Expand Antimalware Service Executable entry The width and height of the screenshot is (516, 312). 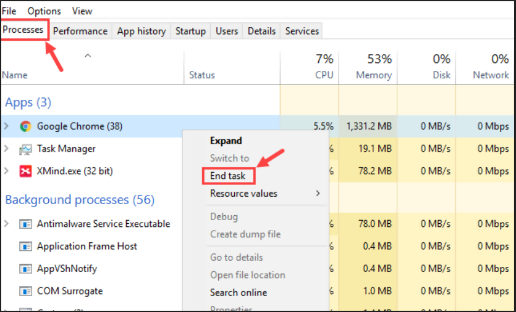pyautogui.click(x=7, y=224)
